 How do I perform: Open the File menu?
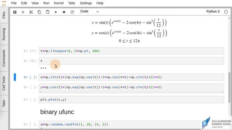[x=14, y=3]
